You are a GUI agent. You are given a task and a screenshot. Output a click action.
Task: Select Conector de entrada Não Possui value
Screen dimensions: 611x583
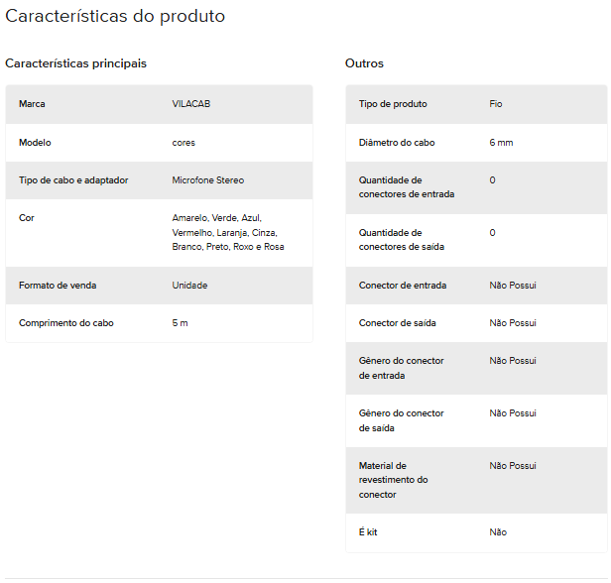[x=513, y=286]
